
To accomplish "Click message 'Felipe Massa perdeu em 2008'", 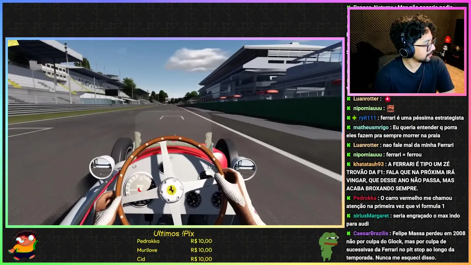I will (406, 245).
